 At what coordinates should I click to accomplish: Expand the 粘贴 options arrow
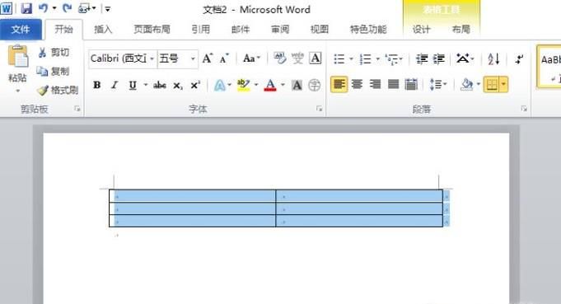(17, 91)
